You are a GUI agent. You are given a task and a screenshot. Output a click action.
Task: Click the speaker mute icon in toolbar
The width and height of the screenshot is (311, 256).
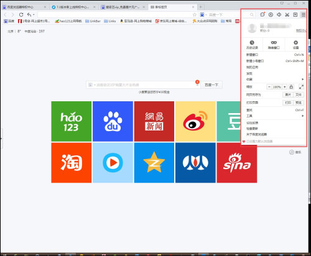(279, 14)
